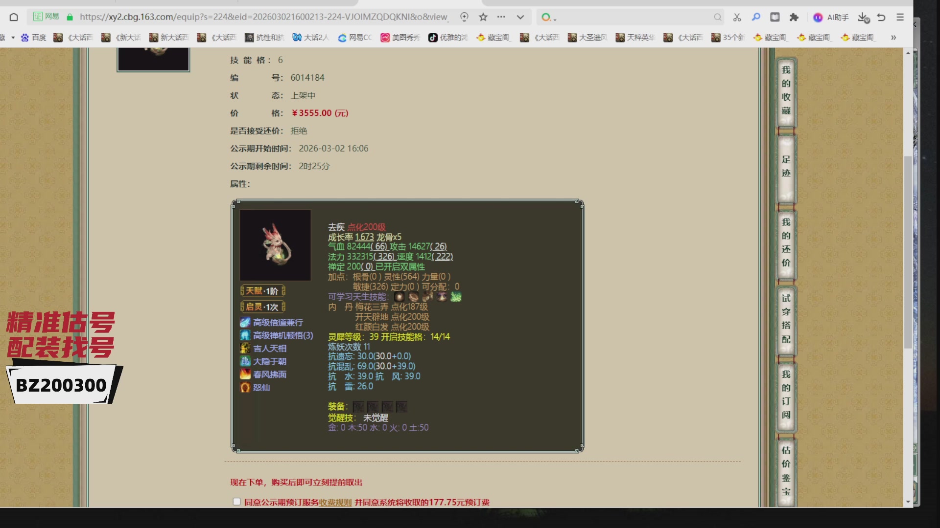Enable the 同意公示期预订服务 agreement checkbox
This screenshot has width=940, height=528.
[x=236, y=501]
